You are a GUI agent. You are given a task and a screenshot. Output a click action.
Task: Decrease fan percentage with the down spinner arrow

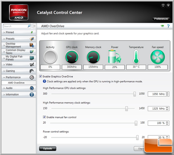click(x=167, y=124)
